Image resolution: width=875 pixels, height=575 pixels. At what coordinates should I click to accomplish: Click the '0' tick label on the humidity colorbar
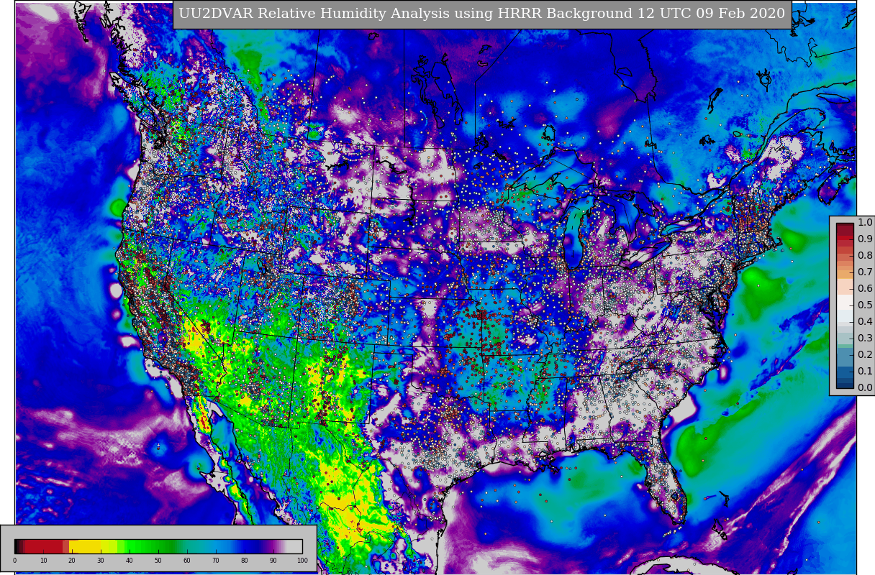tap(14, 561)
